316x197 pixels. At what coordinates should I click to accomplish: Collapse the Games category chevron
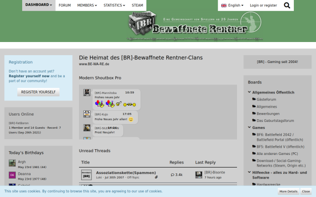(x=249, y=128)
